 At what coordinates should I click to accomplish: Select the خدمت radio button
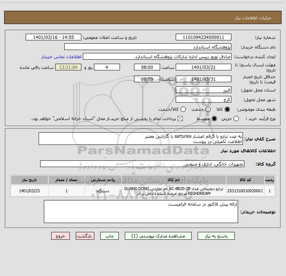(x=208, y=109)
